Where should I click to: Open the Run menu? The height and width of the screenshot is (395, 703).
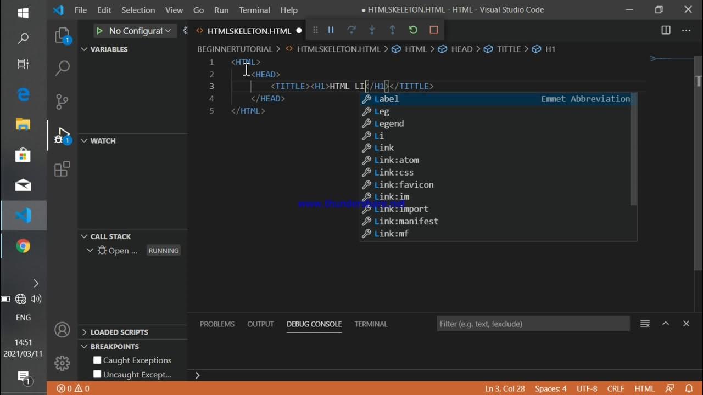(221, 10)
